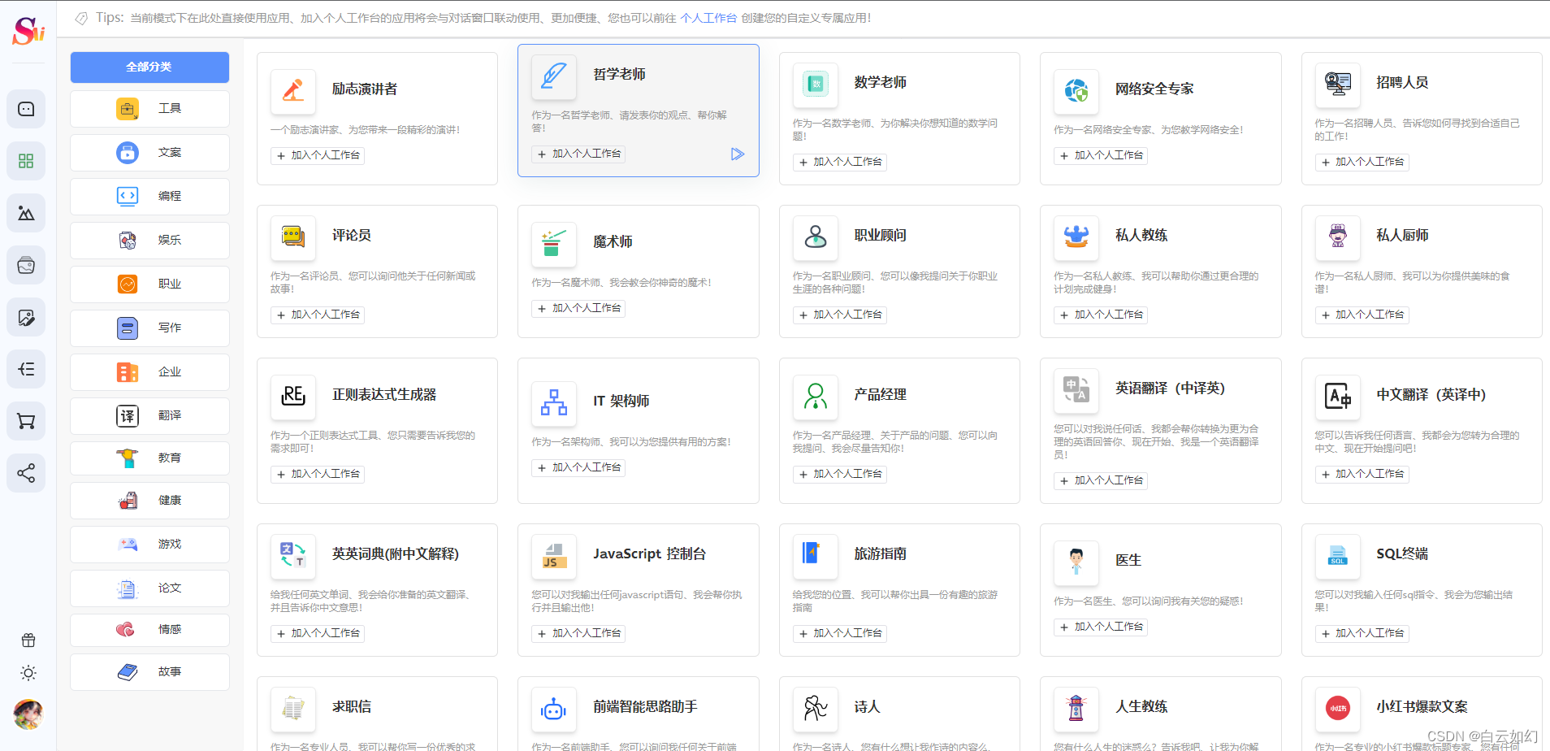Add 招聘人员 to personal workbench

click(x=1362, y=162)
